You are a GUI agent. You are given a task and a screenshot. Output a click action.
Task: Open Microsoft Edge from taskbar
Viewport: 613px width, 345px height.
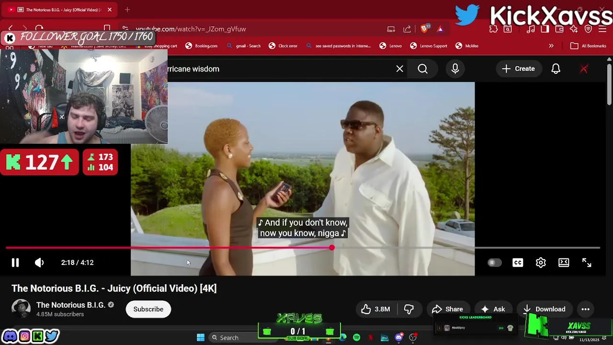click(343, 338)
